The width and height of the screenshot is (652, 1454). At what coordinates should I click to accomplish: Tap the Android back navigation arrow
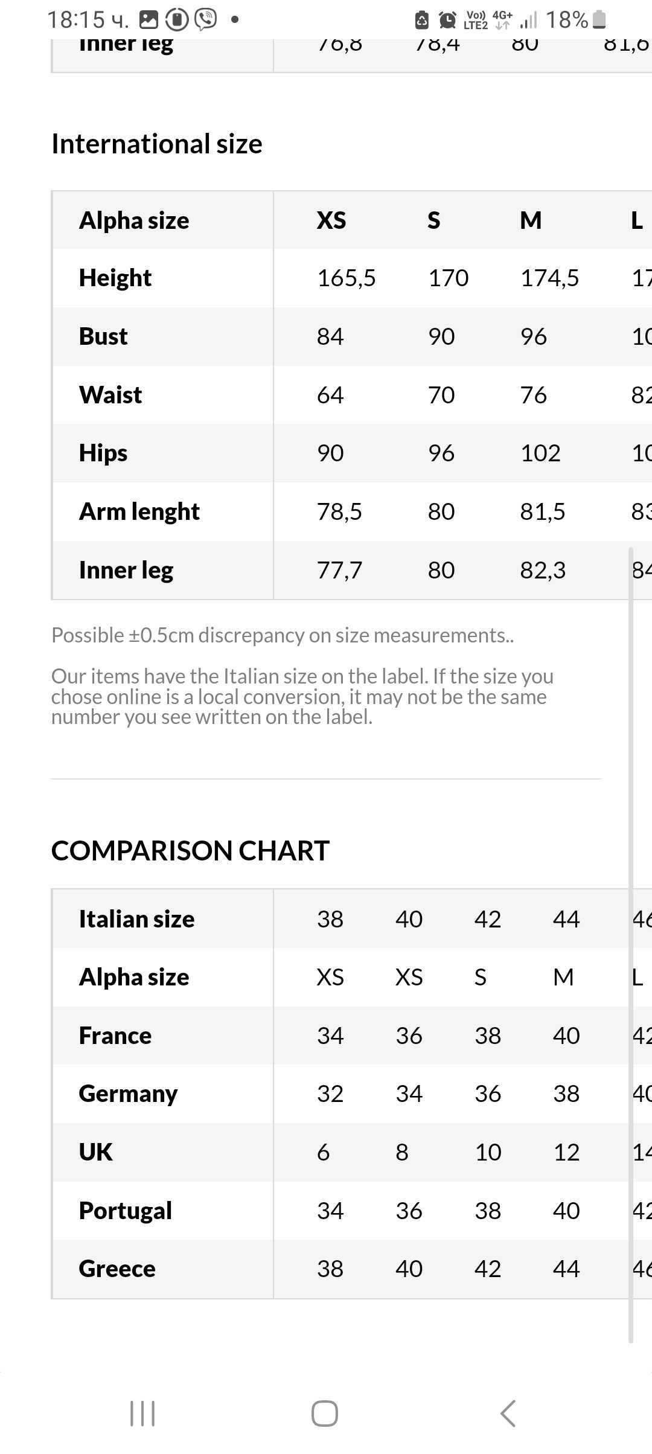pyautogui.click(x=508, y=1414)
